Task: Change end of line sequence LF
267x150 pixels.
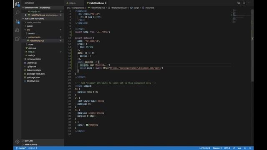Action: pyautogui.click(x=234, y=148)
